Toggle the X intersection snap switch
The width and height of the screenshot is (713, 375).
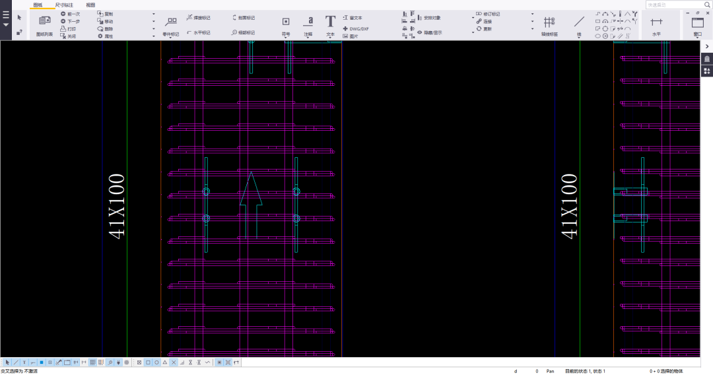tap(174, 362)
